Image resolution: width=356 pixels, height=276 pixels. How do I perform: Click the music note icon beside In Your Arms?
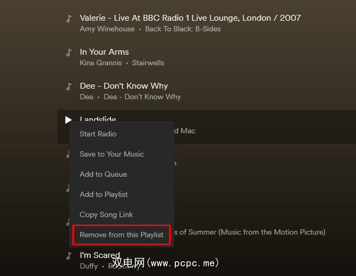click(69, 53)
